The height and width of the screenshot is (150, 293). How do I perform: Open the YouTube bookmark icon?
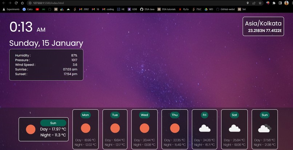point(37,9)
